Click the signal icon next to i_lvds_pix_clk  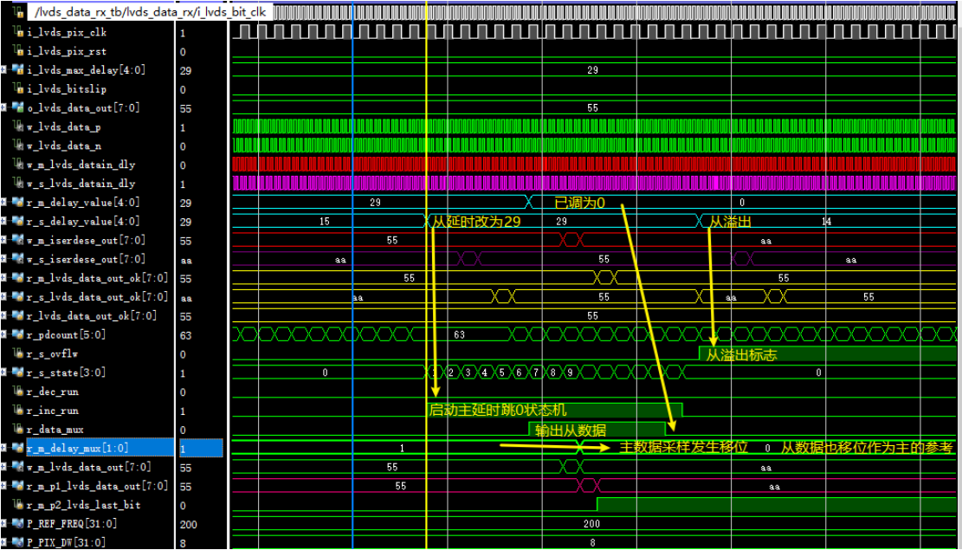click(18, 33)
